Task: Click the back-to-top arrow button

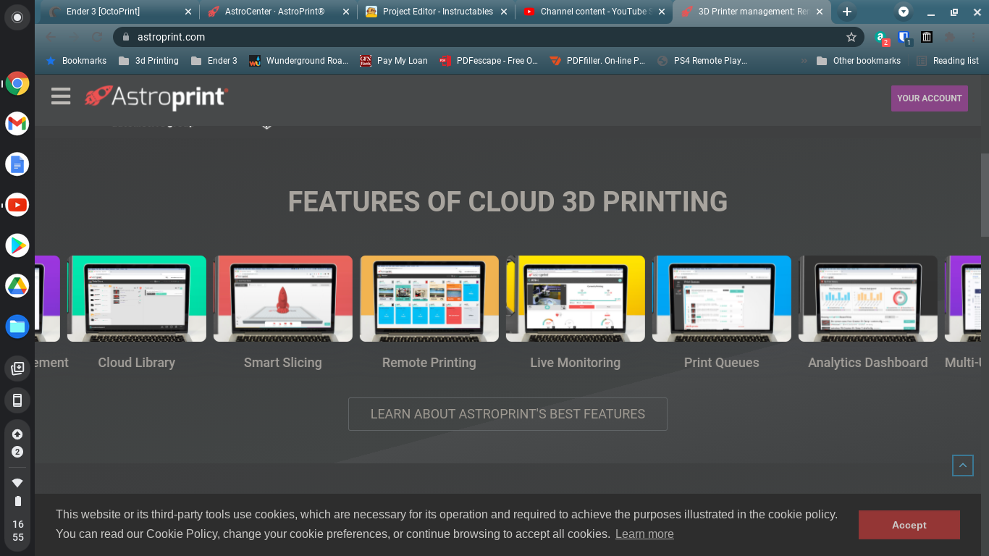Action: (x=963, y=466)
